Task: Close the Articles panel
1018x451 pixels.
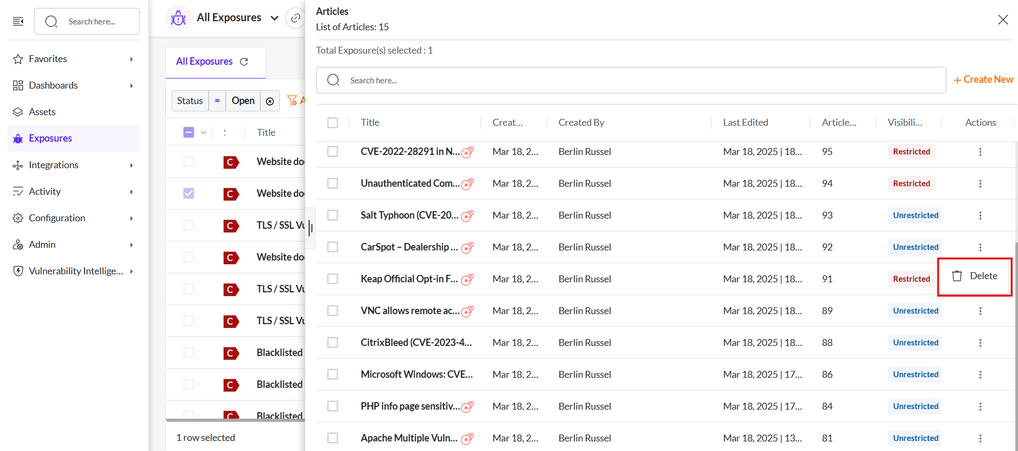Action: point(1003,20)
